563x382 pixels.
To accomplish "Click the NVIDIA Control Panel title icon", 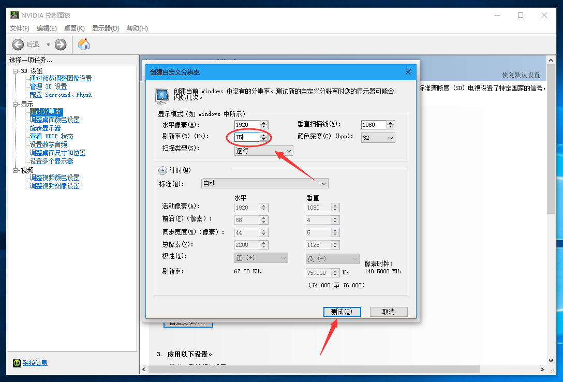I will [14, 15].
